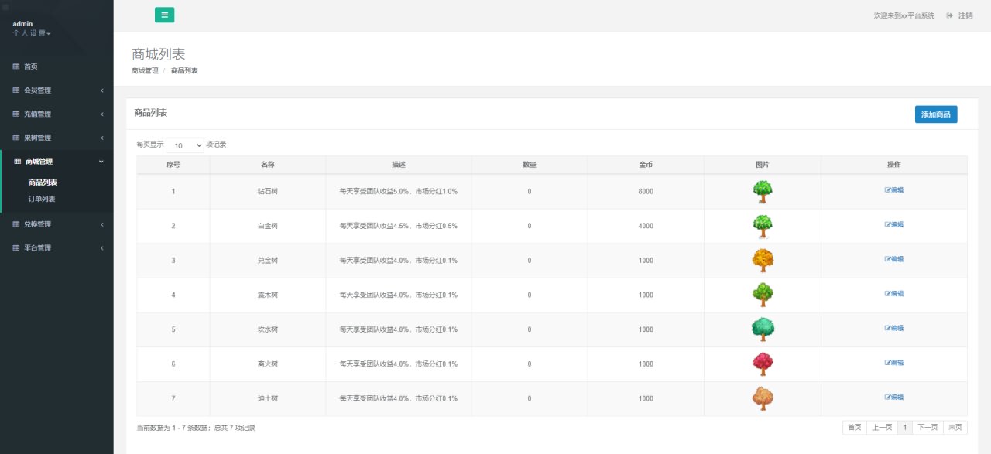The width and height of the screenshot is (991, 454).
Task: Open the 首页 grid icon in sidebar
Action: pos(16,67)
